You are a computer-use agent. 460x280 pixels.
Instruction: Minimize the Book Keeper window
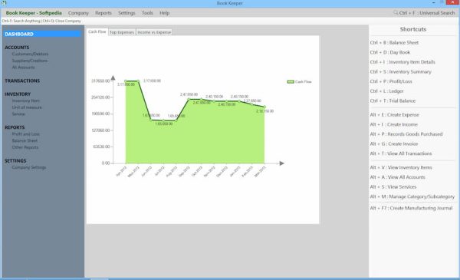pyautogui.click(x=434, y=2)
